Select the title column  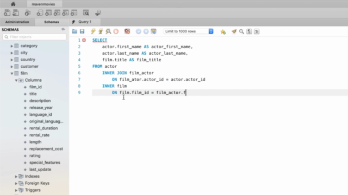click(x=33, y=94)
